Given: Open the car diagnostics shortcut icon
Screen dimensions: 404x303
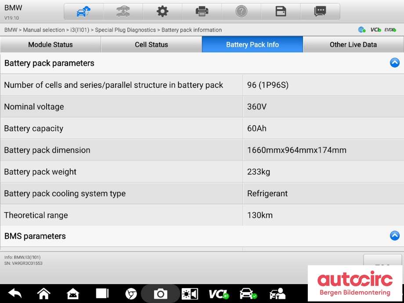Looking at the screenshot, I should (x=248, y=293).
